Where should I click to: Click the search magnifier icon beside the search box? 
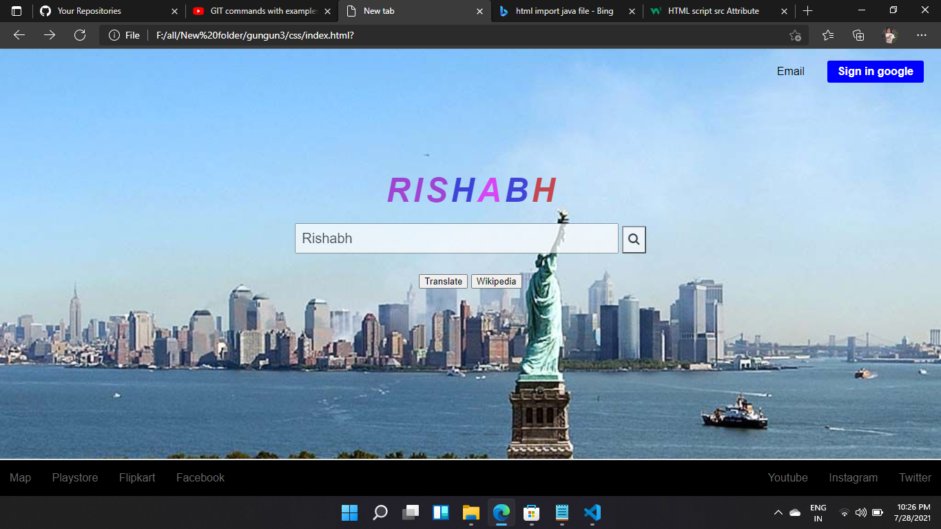coord(633,239)
